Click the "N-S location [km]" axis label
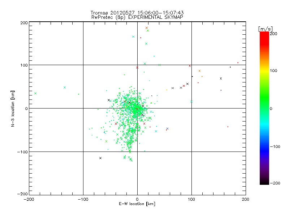 coord(13,109)
